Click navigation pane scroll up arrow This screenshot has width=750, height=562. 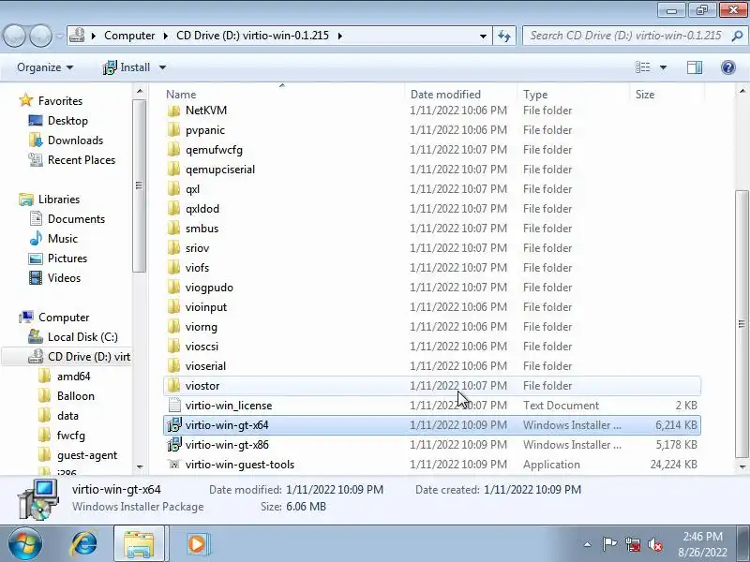point(140,91)
